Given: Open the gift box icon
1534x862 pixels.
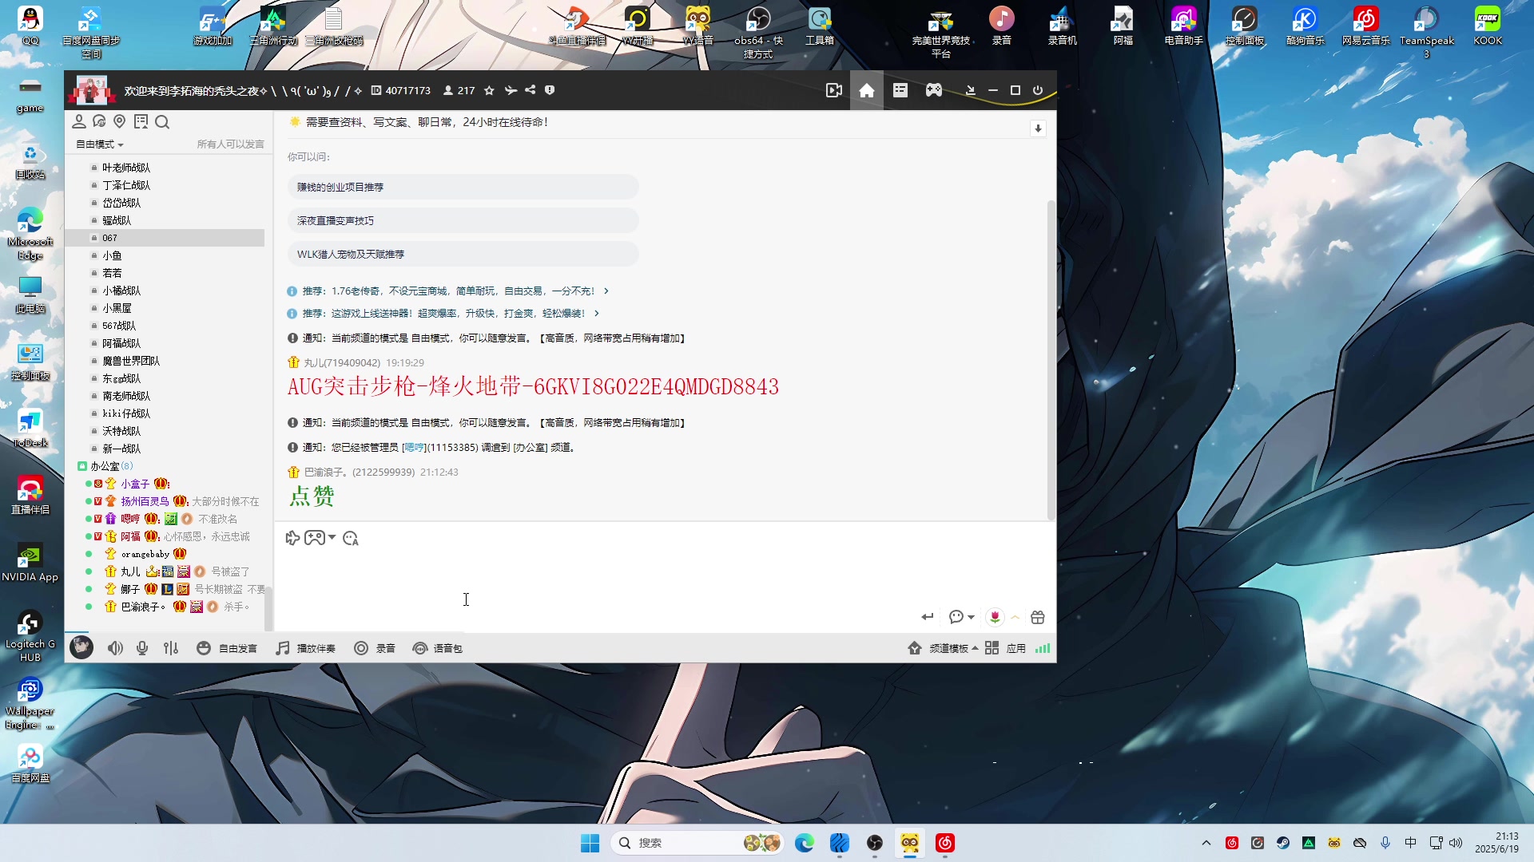Looking at the screenshot, I should (x=1038, y=617).
